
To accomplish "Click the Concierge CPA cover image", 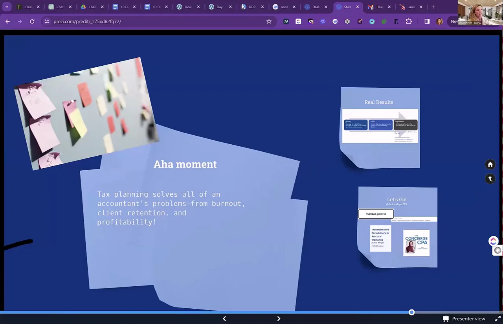I will pyautogui.click(x=416, y=243).
